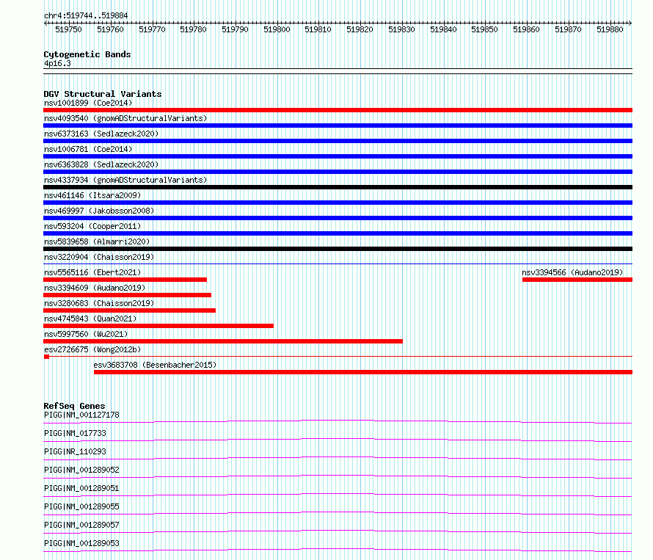Image resolution: width=653 pixels, height=560 pixels.
Task: Click the nsv3280683 (Chaisson2019) variant label
Action: [99, 303]
